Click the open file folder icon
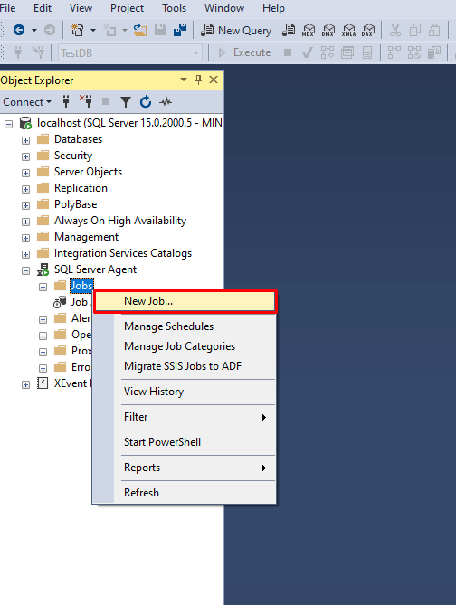The image size is (456, 605). 139,30
